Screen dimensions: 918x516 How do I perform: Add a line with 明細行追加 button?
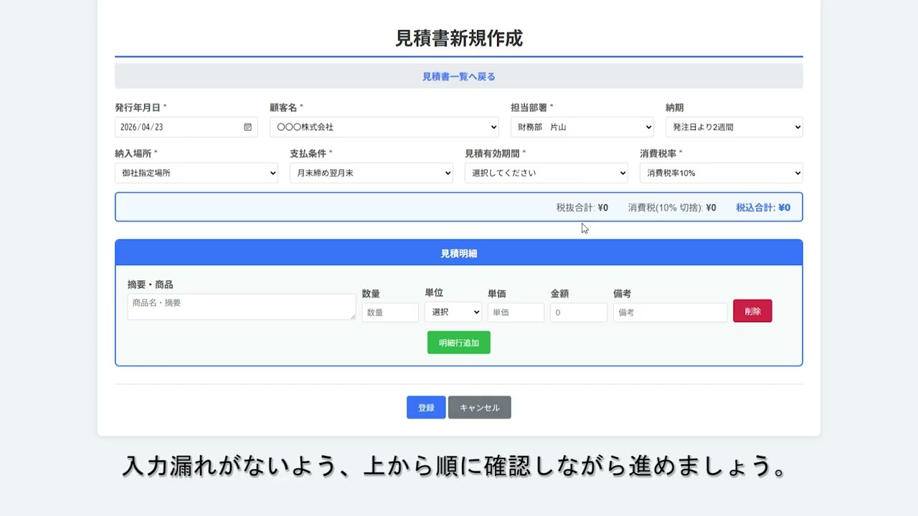(x=459, y=343)
